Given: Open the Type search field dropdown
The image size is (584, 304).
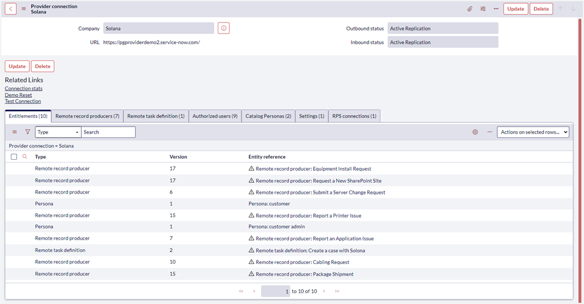Looking at the screenshot, I should tap(58, 132).
